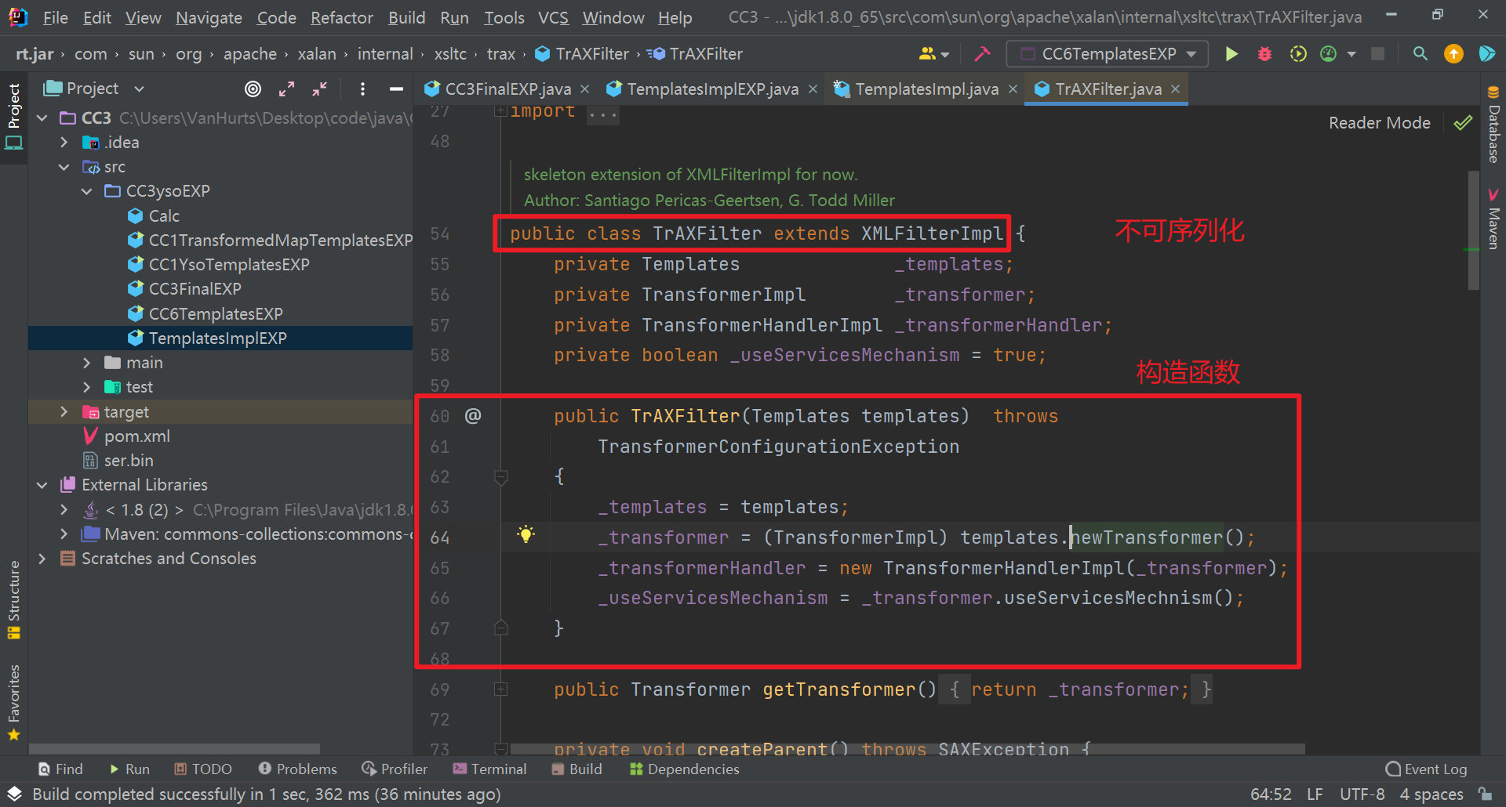Image resolution: width=1506 pixels, height=807 pixels.
Task: Select Scroll from Source target icon
Action: pyautogui.click(x=253, y=89)
